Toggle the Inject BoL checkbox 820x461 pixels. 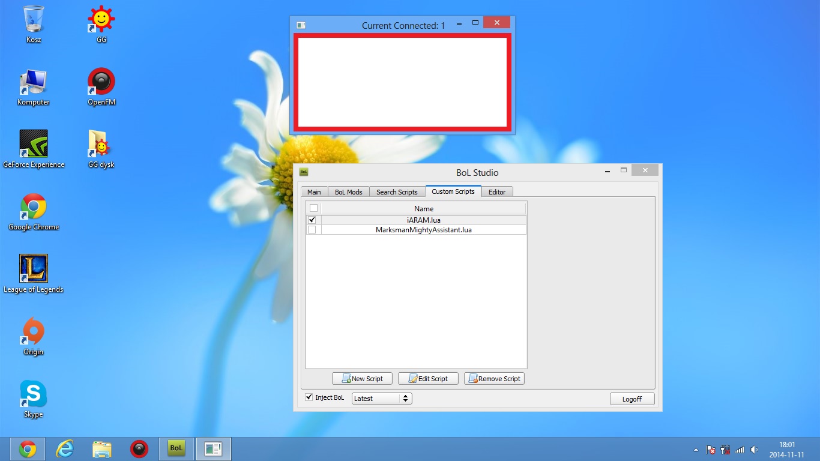[309, 397]
